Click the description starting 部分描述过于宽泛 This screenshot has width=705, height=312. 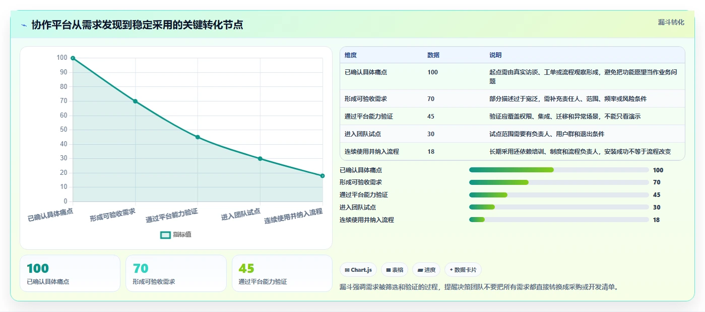click(568, 99)
